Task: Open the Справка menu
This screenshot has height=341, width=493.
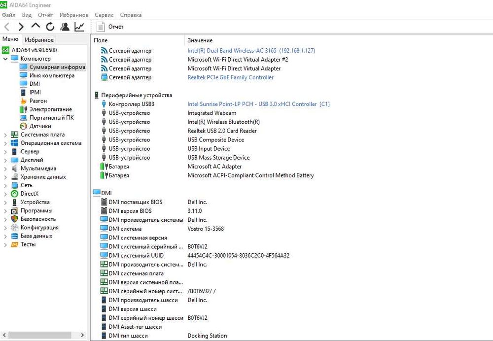Action: pos(131,15)
